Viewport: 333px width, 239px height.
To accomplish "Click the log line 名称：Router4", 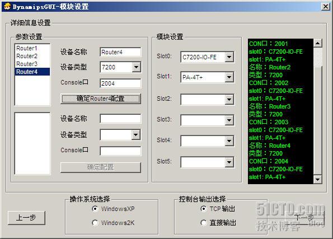I will coord(270,146).
